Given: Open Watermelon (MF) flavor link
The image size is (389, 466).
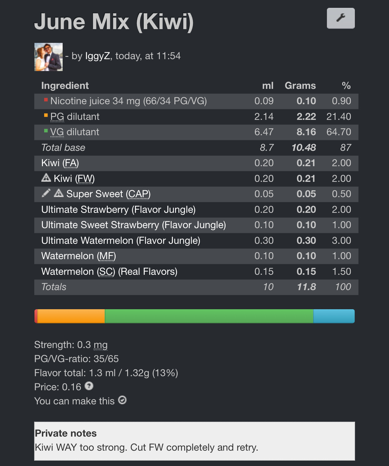Looking at the screenshot, I should (x=79, y=256).
